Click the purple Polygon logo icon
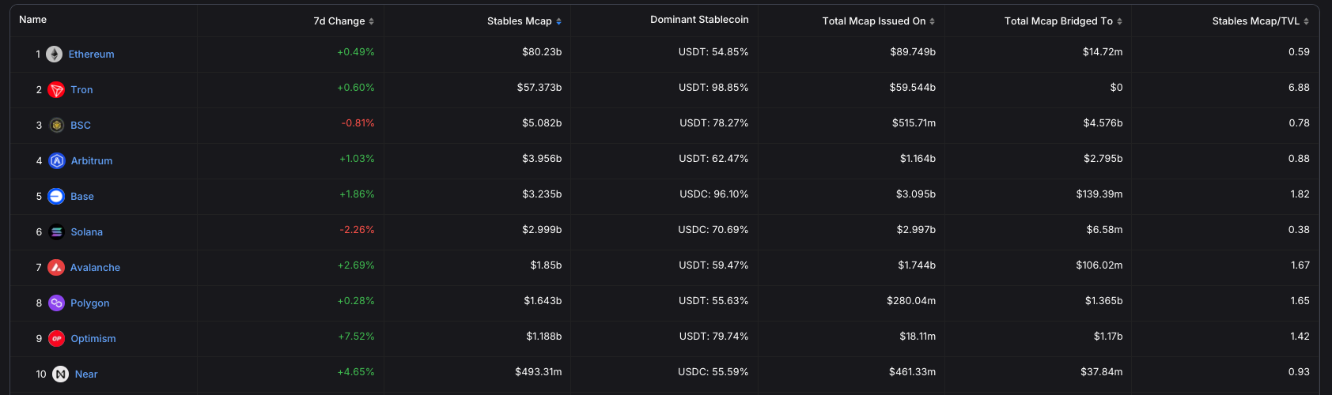 click(56, 303)
